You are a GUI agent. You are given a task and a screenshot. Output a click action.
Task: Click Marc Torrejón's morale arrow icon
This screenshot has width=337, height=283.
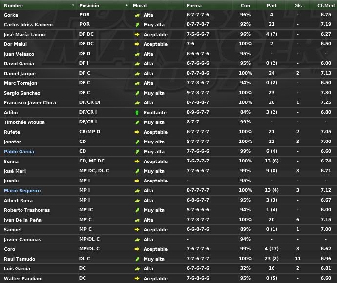pyautogui.click(x=137, y=83)
